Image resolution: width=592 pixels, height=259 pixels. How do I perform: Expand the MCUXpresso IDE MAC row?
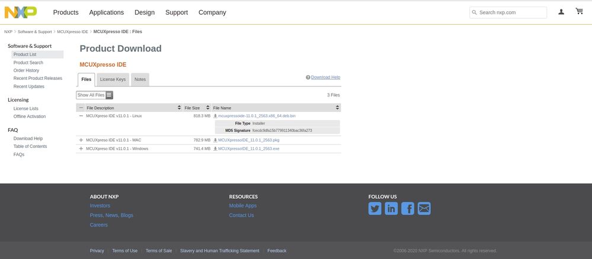coord(81,140)
